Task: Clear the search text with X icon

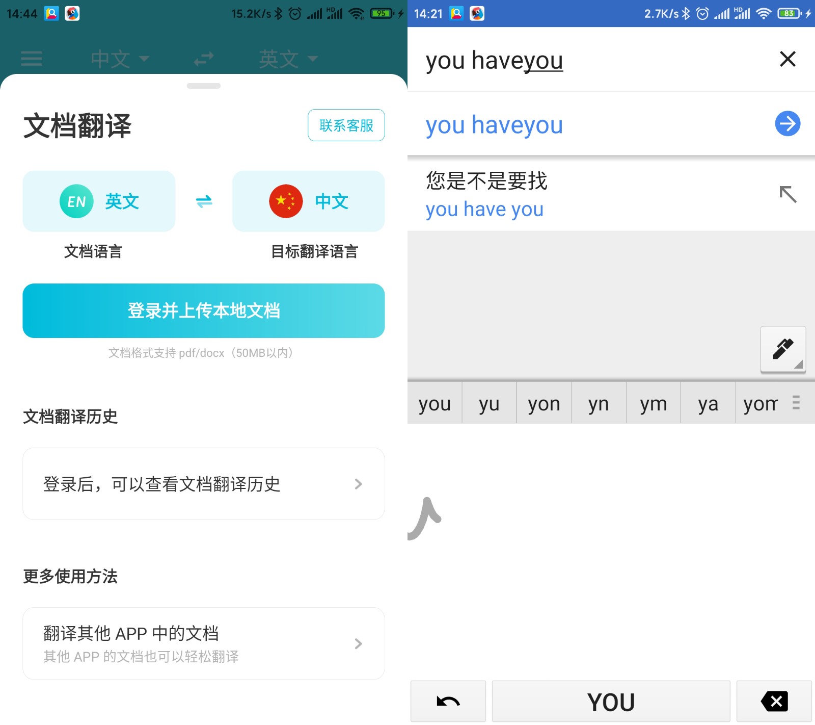Action: [787, 59]
